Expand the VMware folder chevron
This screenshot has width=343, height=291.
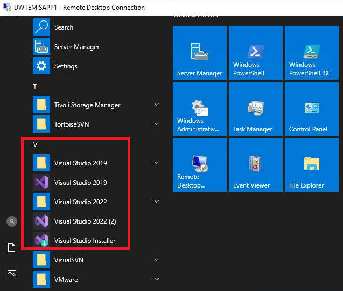(x=157, y=279)
